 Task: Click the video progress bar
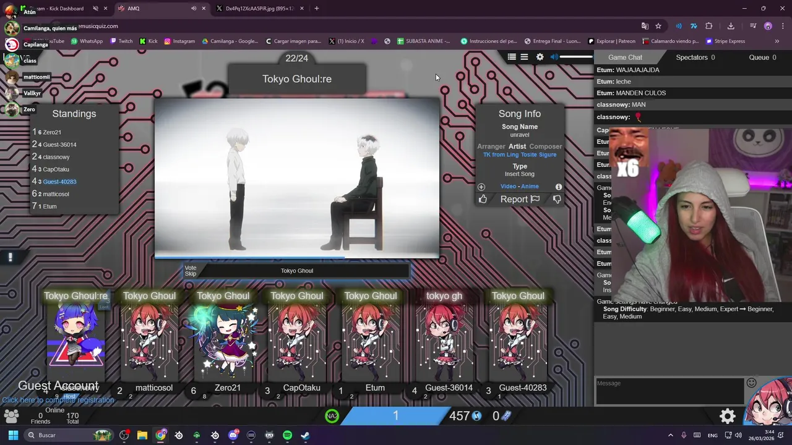pos(297,256)
